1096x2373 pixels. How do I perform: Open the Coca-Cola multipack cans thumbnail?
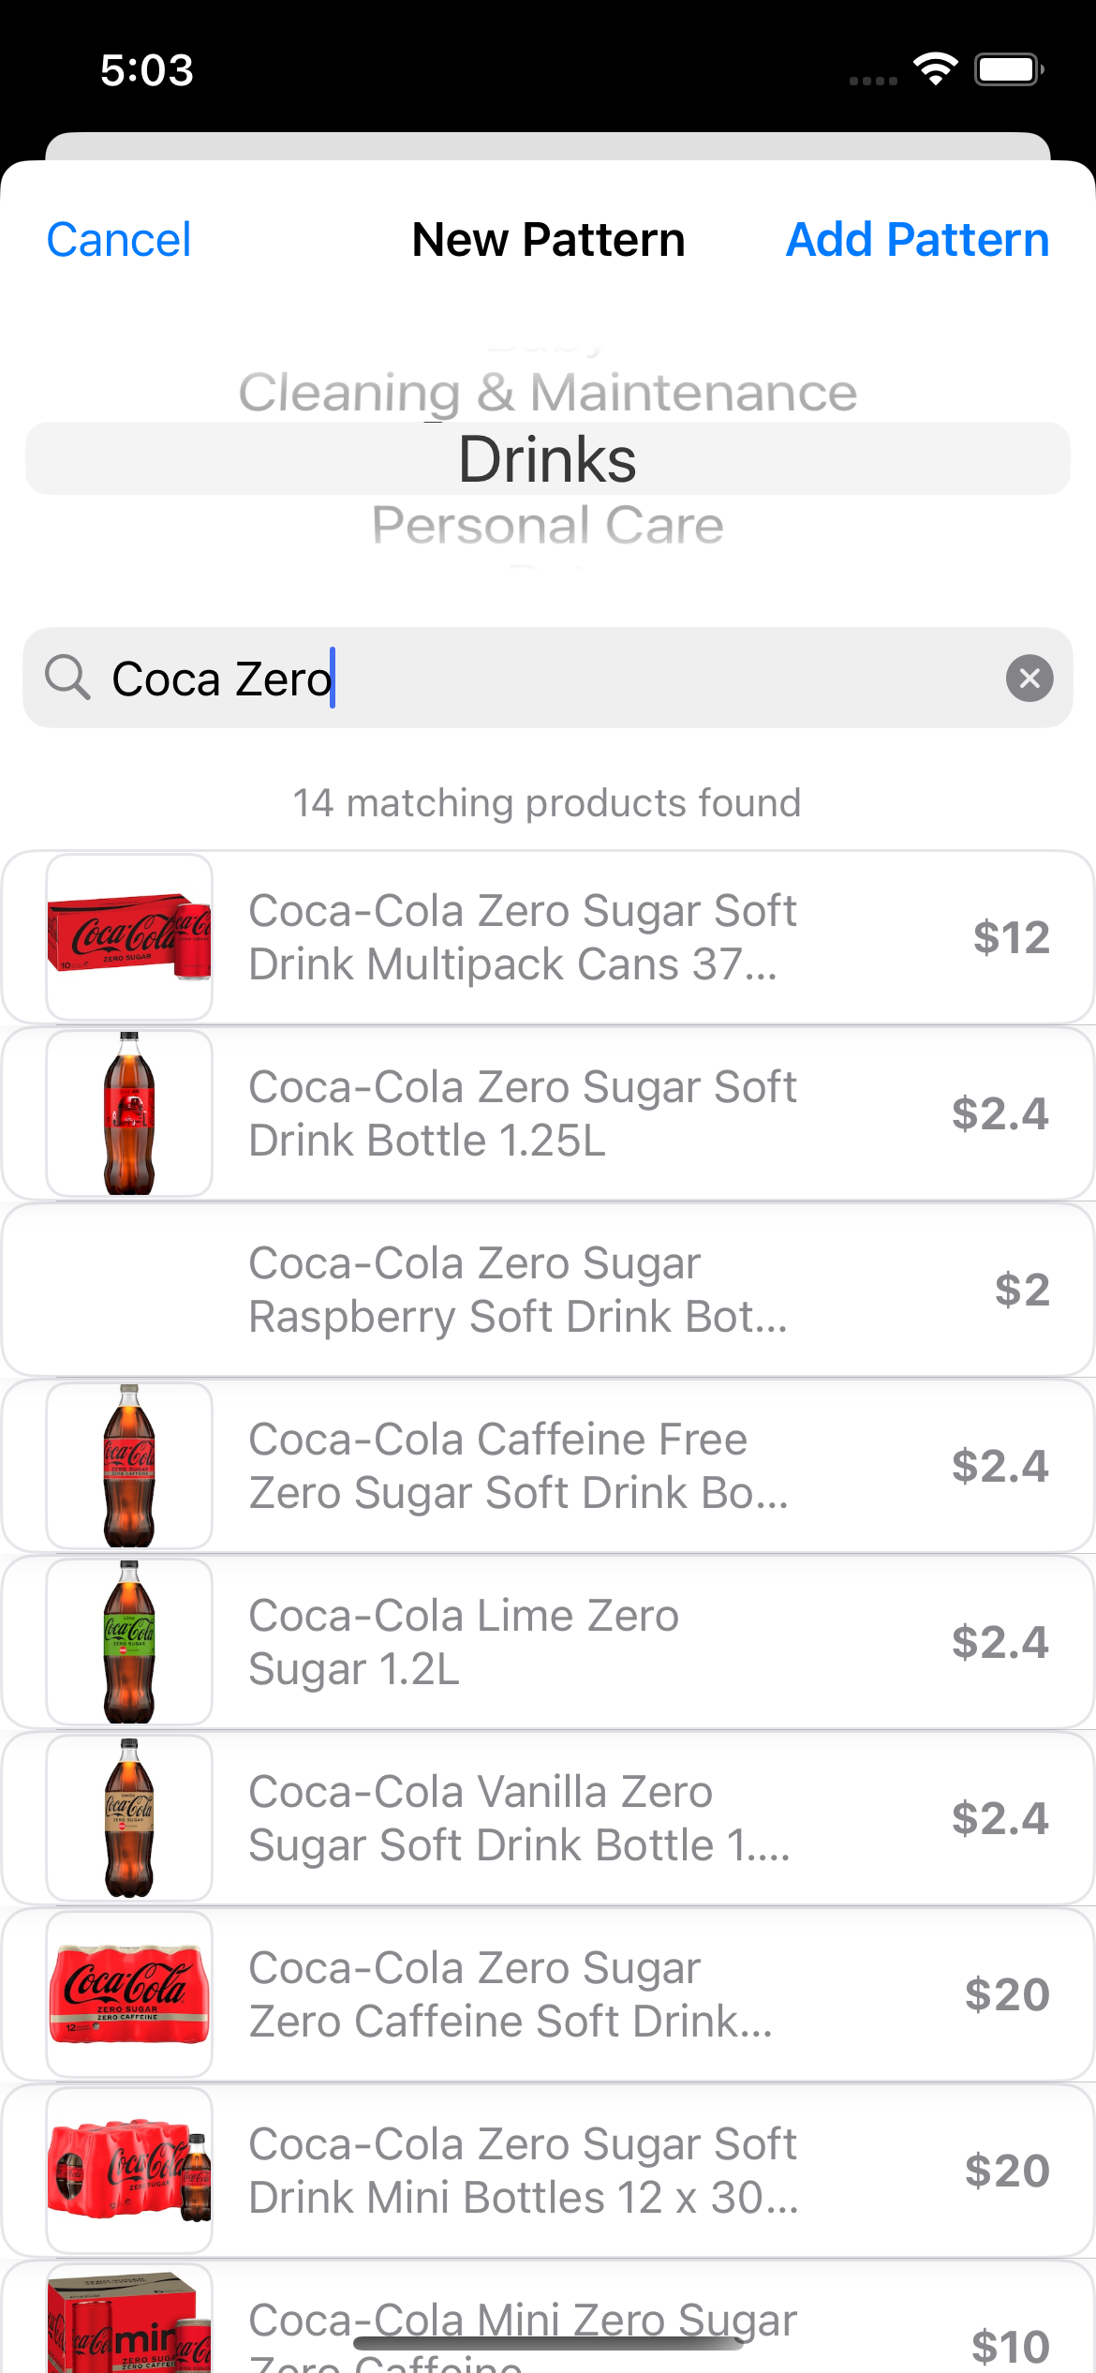pos(129,937)
